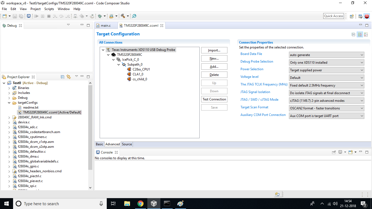Click the Step Into toolbar icon
Viewport: 372px width, 209px height.
(x=55, y=16)
